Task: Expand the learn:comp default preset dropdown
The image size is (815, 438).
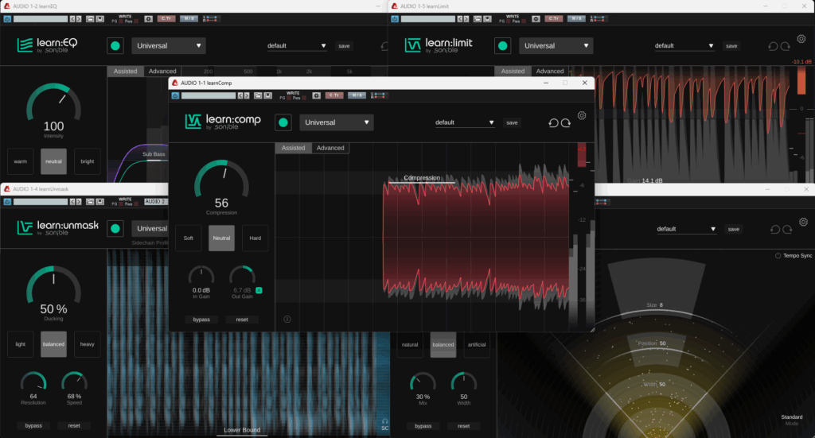Action: pyautogui.click(x=465, y=122)
